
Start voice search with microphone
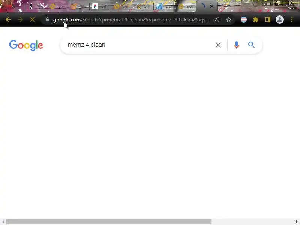pyautogui.click(x=237, y=45)
